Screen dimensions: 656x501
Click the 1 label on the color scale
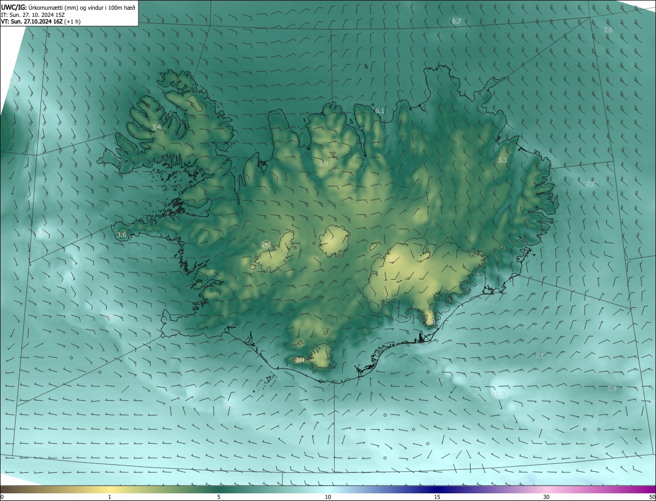[110, 497]
